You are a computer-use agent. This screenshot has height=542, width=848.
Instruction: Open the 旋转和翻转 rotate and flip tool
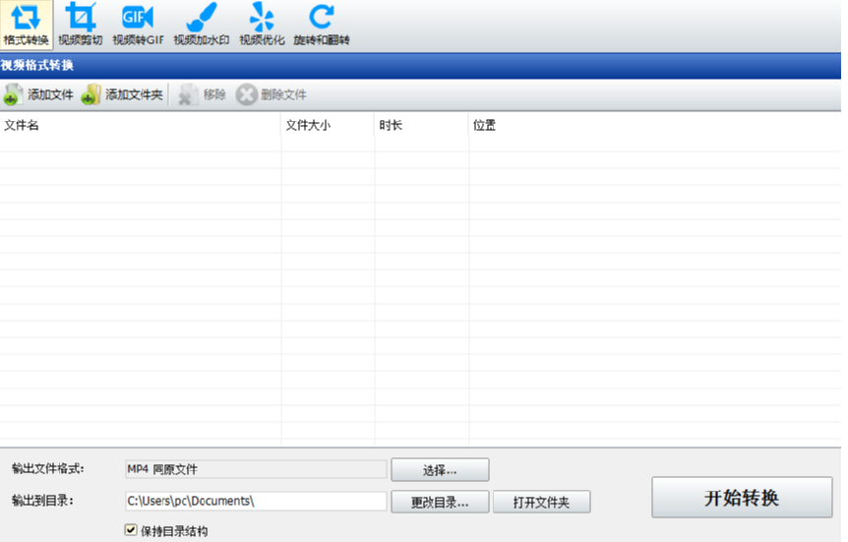[322, 25]
